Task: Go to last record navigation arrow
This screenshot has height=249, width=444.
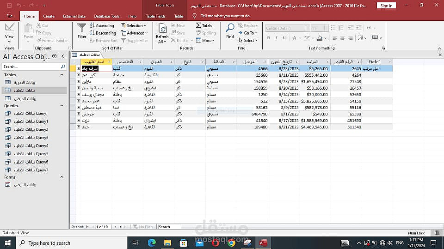Action: 121,227
